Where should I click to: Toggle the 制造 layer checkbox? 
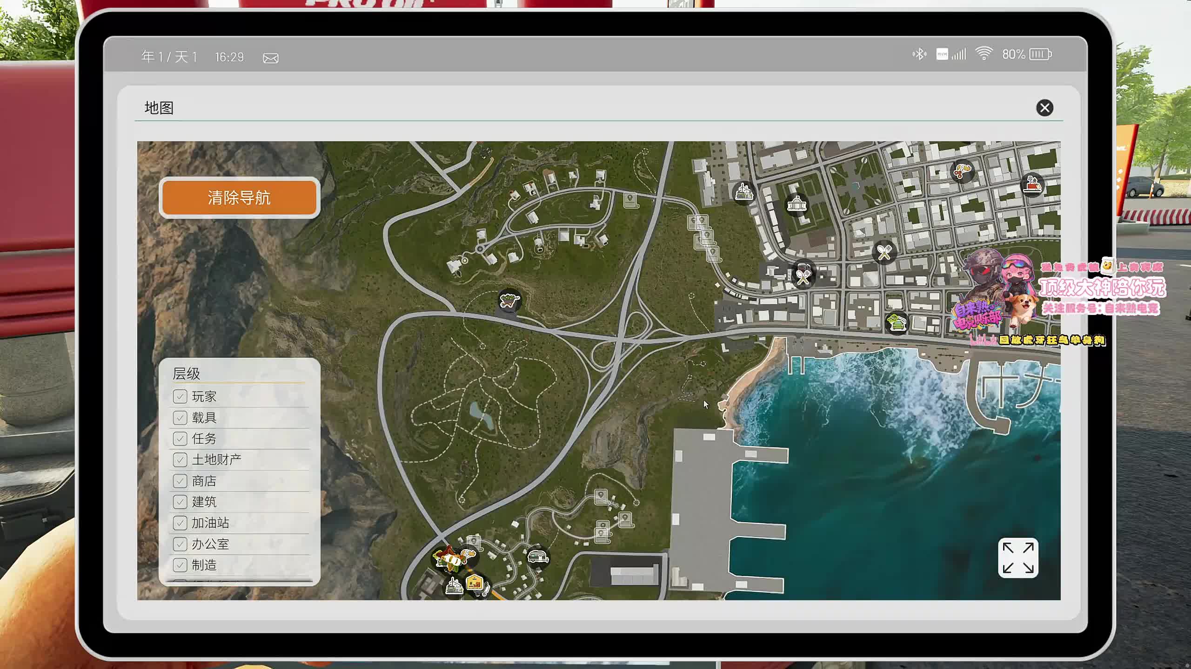click(180, 565)
